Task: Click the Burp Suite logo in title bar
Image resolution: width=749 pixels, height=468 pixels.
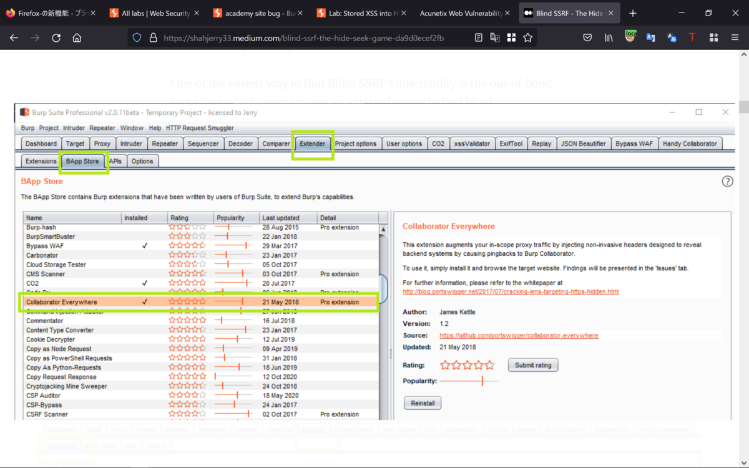Action: (x=24, y=112)
